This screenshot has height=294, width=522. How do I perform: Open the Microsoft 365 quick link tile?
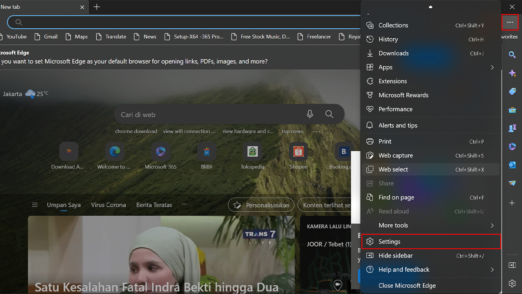[161, 152]
